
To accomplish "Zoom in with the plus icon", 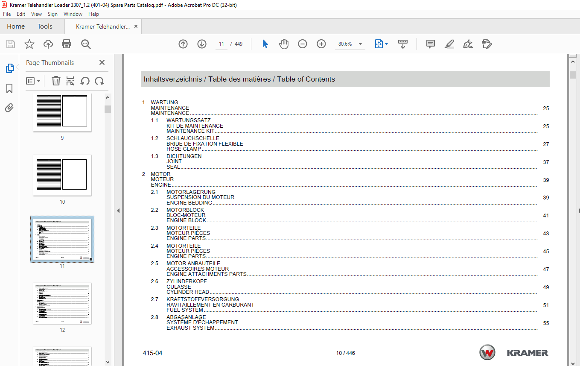I will 321,44.
